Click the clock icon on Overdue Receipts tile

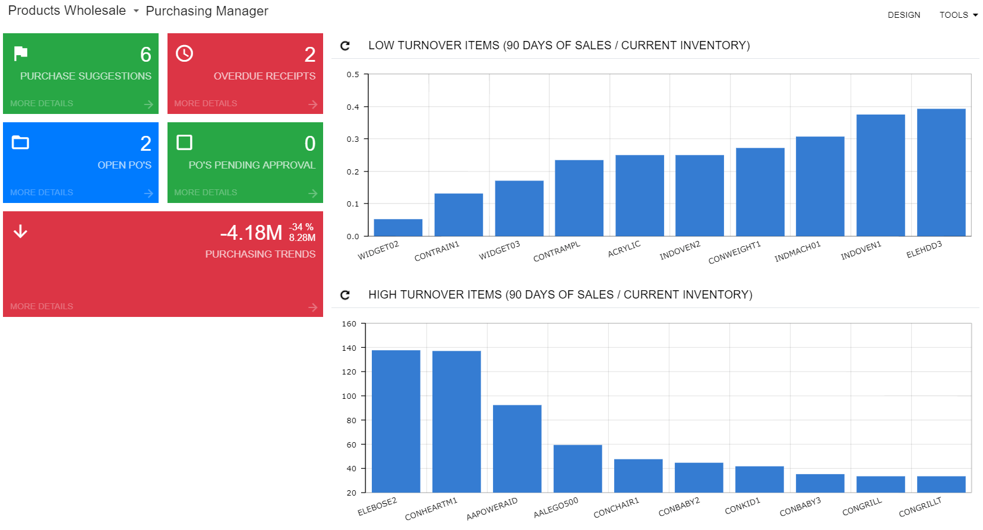[184, 53]
